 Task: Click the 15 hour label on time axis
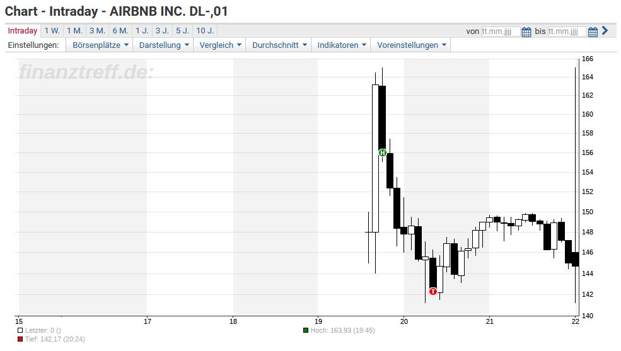(19, 322)
